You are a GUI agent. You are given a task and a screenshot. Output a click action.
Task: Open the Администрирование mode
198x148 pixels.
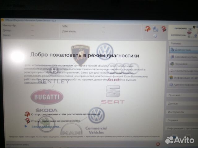[183, 85]
